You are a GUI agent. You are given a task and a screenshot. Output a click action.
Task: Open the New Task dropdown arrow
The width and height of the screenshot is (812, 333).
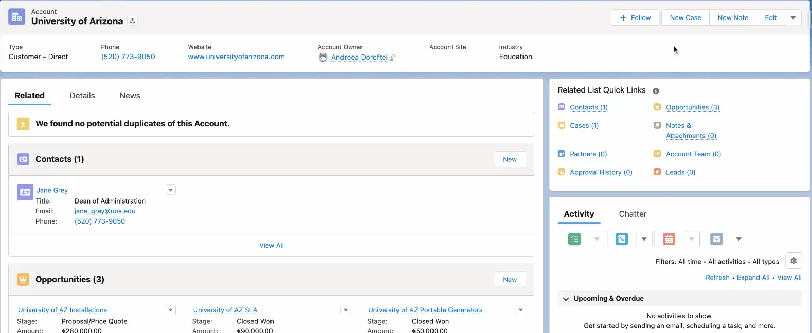coord(597,239)
